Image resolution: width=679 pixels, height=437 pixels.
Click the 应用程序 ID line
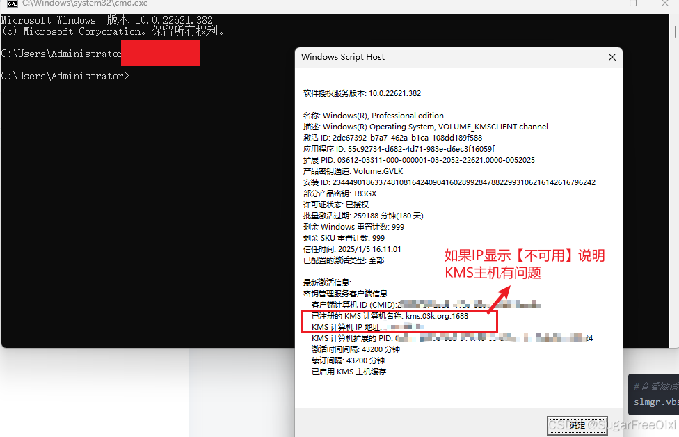tap(399, 149)
